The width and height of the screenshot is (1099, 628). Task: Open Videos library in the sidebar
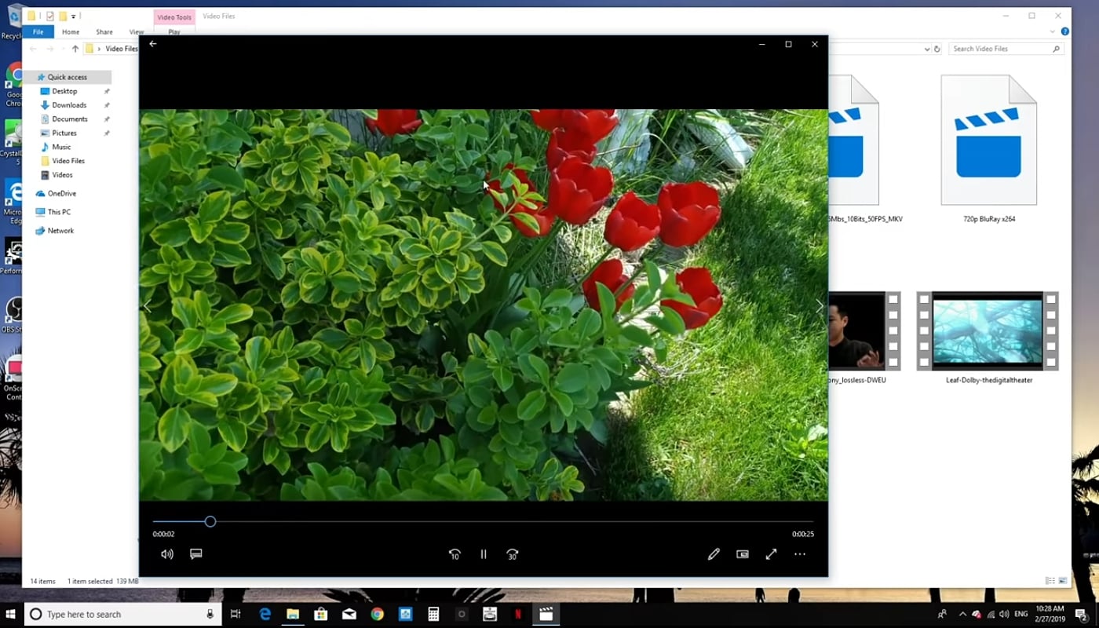63,175
